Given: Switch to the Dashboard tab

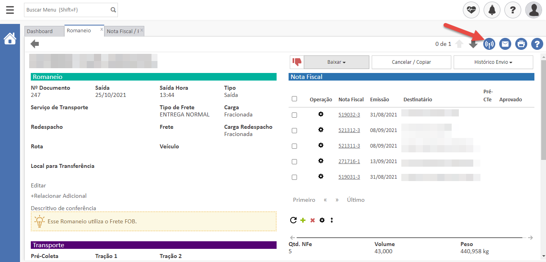Looking at the screenshot, I should coord(40,31).
